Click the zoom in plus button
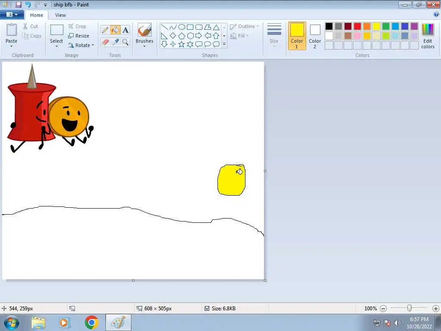 coord(436,309)
